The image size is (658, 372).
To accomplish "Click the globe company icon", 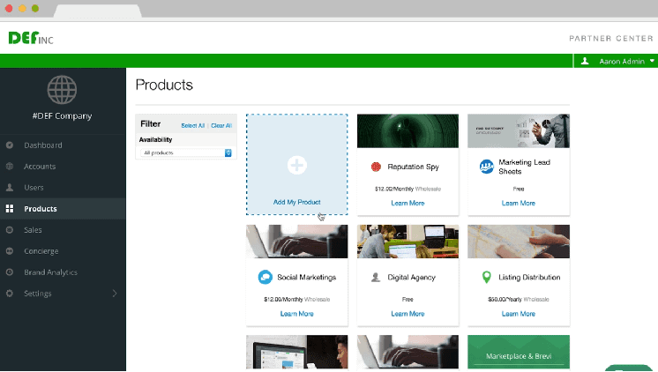I will [x=62, y=90].
